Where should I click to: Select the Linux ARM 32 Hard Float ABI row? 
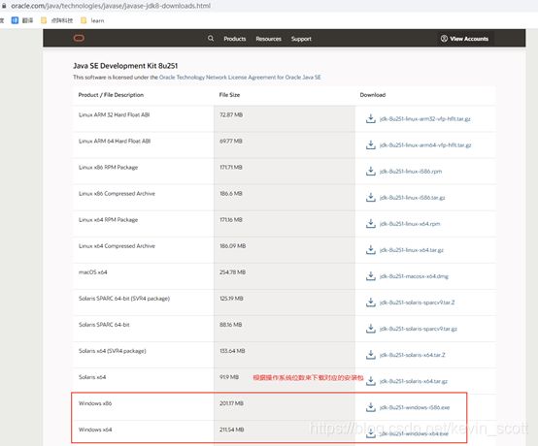(285, 118)
